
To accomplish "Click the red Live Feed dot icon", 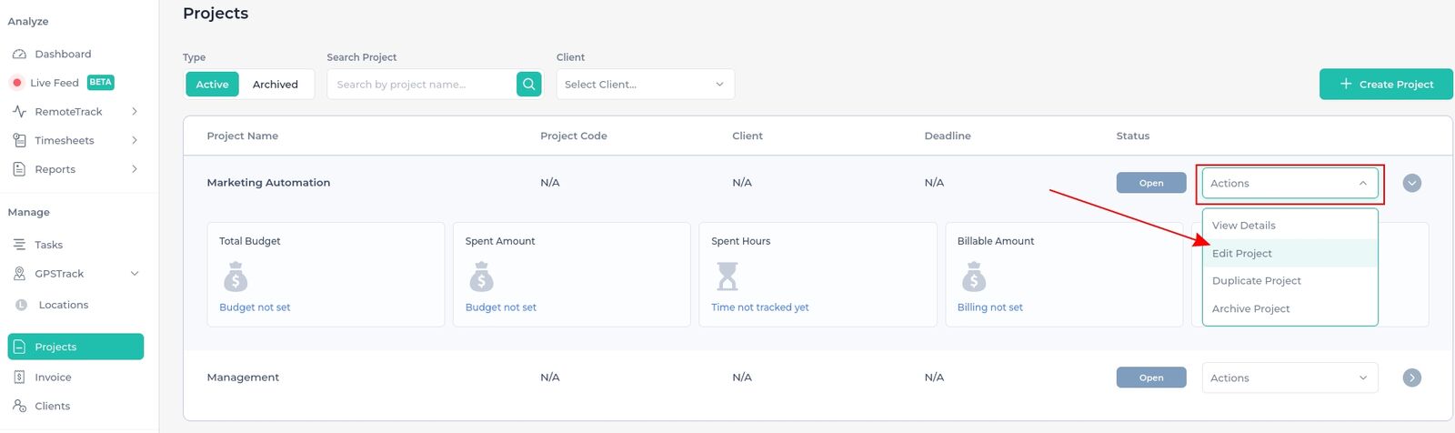I will tap(17, 83).
